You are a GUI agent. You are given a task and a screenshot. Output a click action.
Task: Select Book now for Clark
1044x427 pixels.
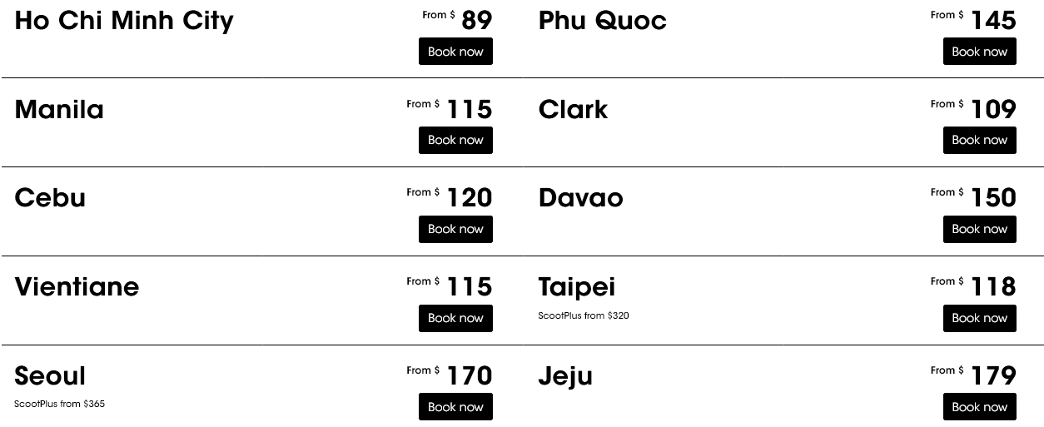coord(979,140)
